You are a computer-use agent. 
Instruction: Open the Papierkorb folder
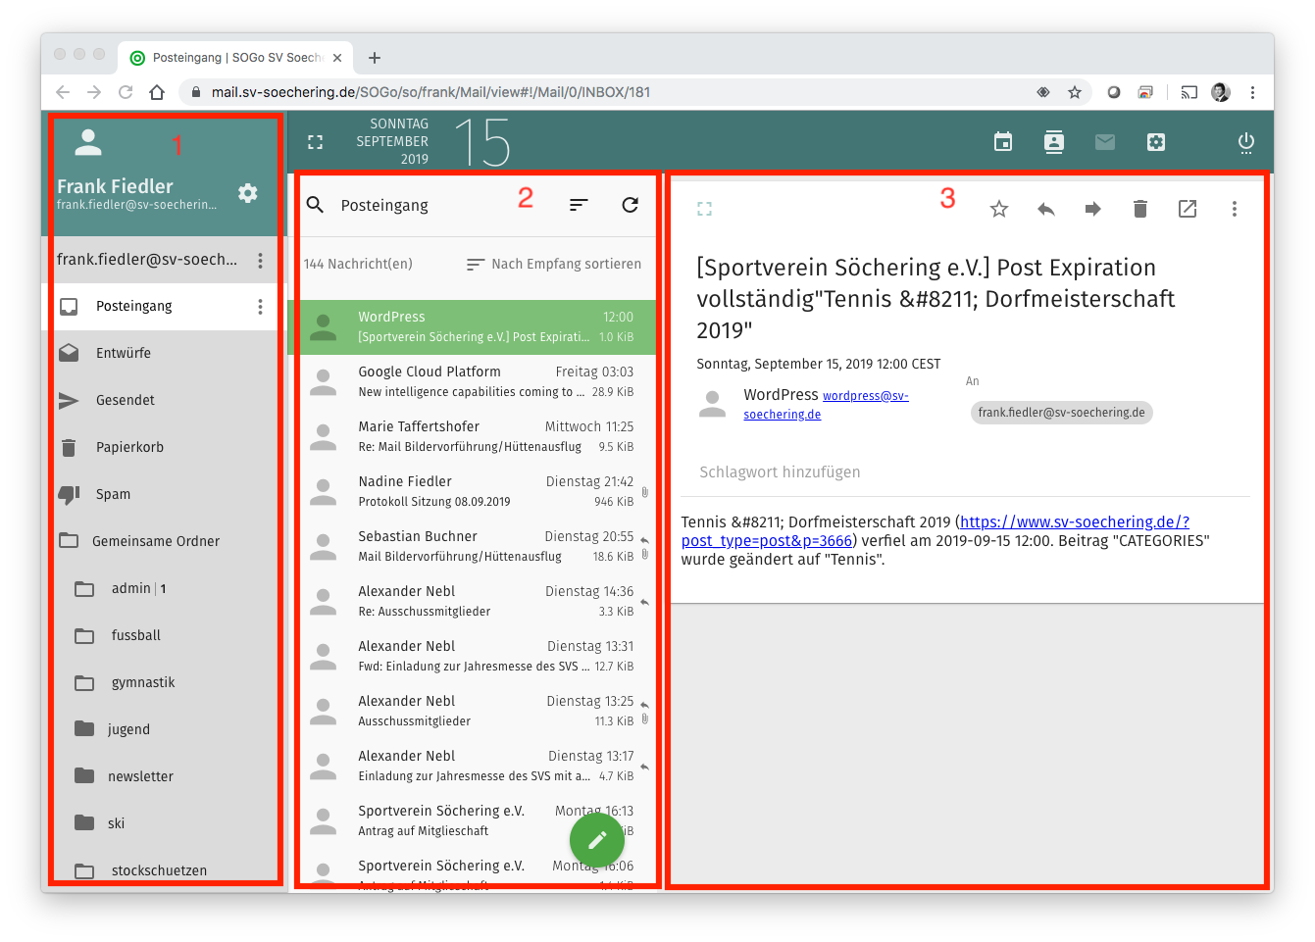click(x=129, y=447)
